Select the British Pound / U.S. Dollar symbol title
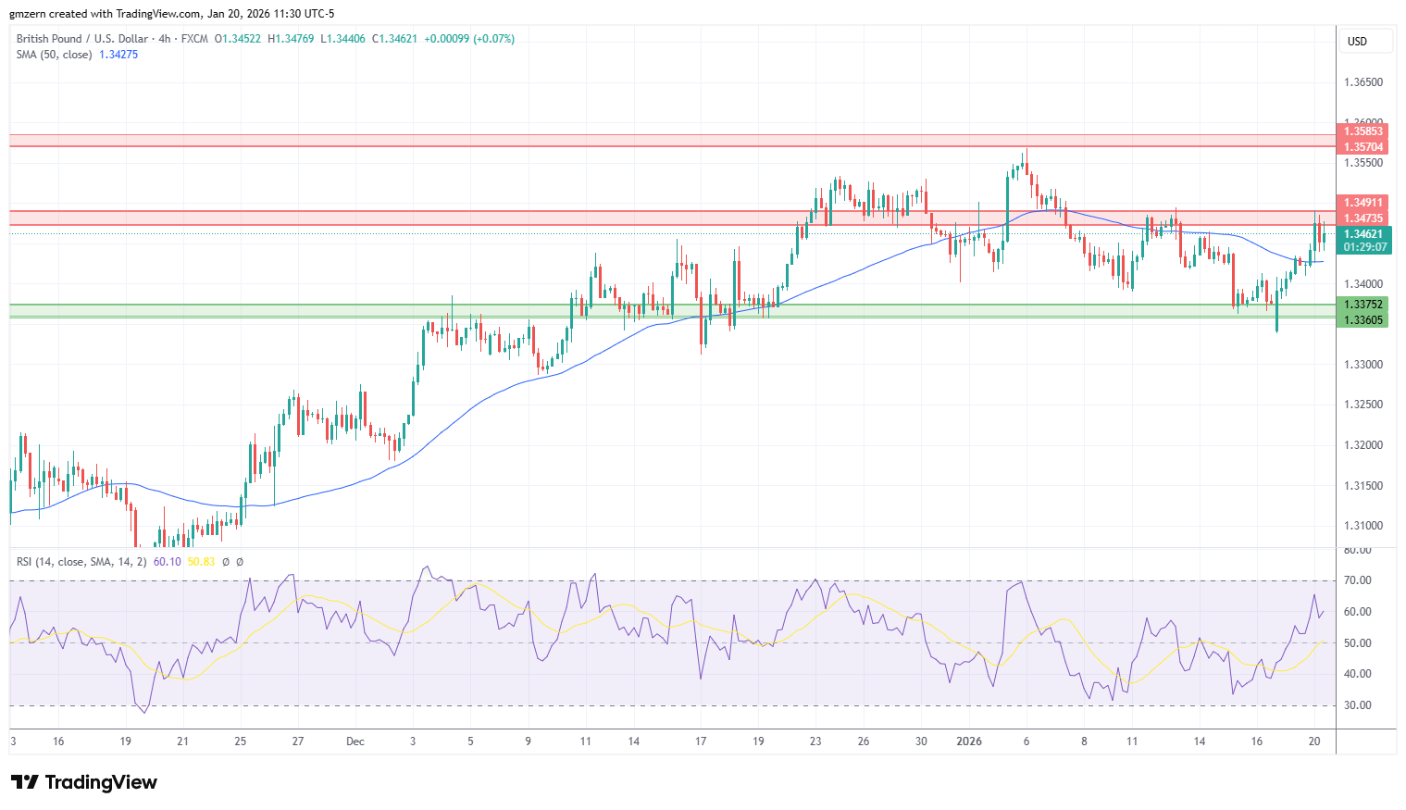The width and height of the screenshot is (1406, 810). pos(82,39)
